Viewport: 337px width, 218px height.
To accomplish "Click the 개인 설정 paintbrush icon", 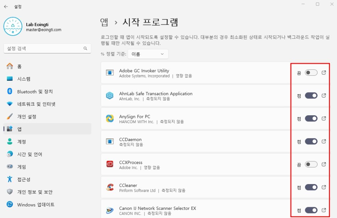I will pyautogui.click(x=10, y=116).
